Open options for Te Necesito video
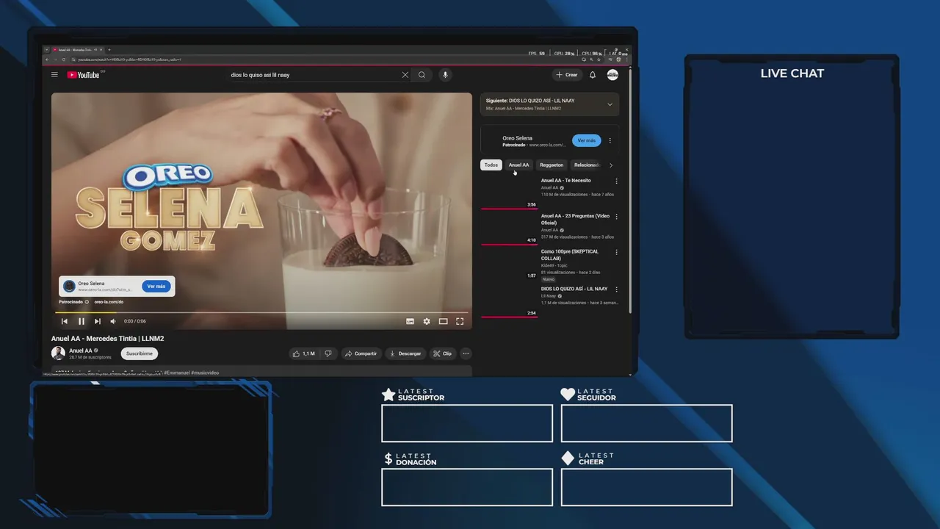The height and width of the screenshot is (529, 940). coord(616,181)
